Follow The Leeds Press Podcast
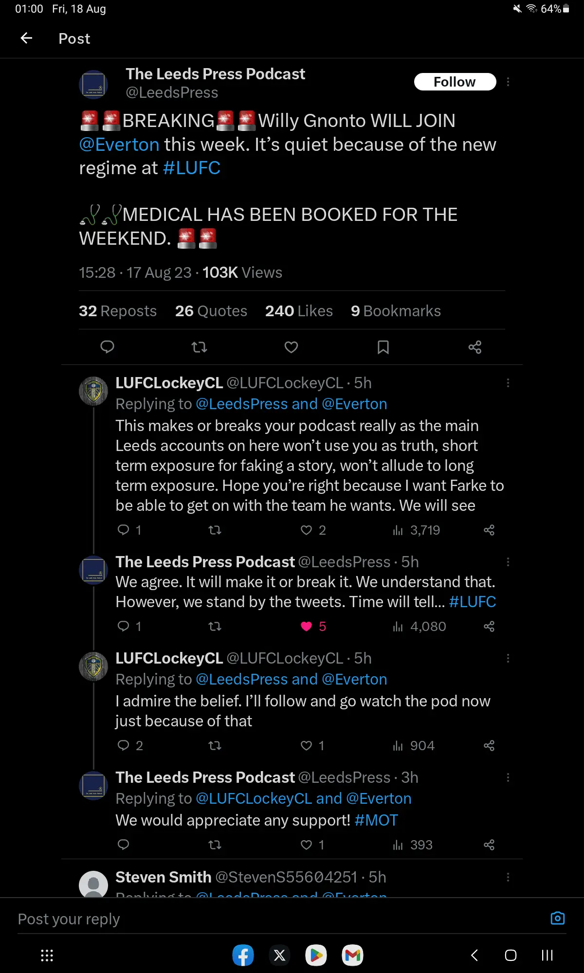This screenshot has width=584, height=973. (455, 82)
